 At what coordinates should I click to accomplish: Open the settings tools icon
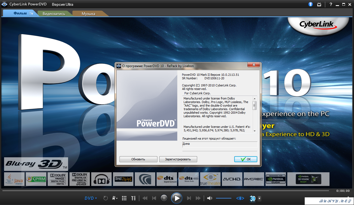point(133,198)
